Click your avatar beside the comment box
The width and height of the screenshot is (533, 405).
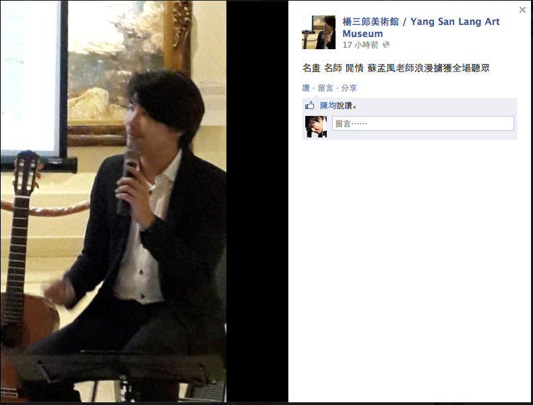pyautogui.click(x=316, y=127)
